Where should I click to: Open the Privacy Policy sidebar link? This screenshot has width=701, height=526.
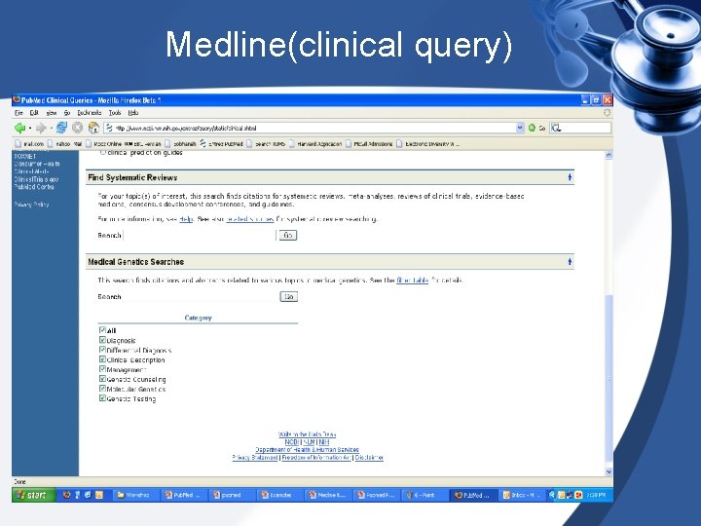click(x=31, y=205)
